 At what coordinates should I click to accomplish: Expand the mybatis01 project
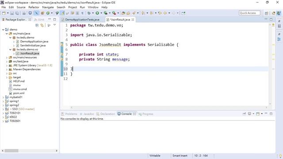coord(3,97)
